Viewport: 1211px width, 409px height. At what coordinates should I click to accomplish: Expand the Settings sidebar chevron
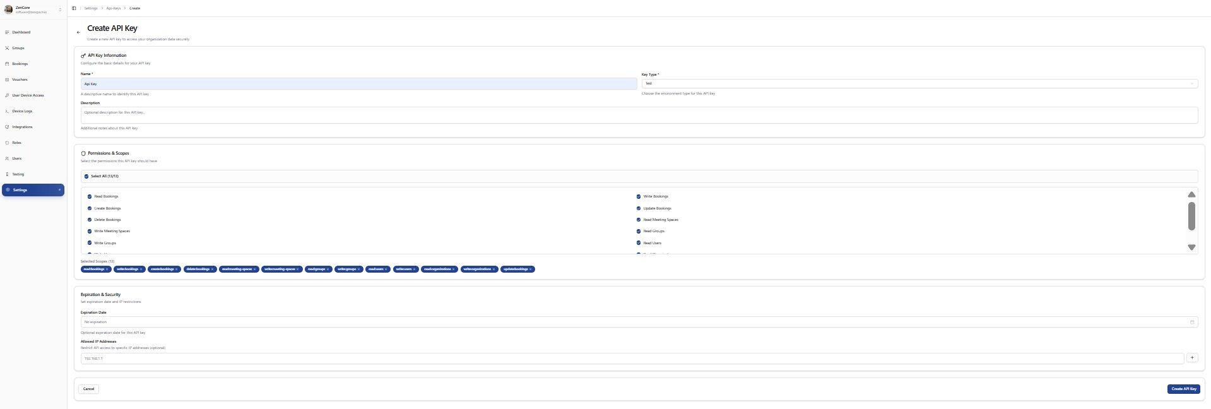(60, 190)
